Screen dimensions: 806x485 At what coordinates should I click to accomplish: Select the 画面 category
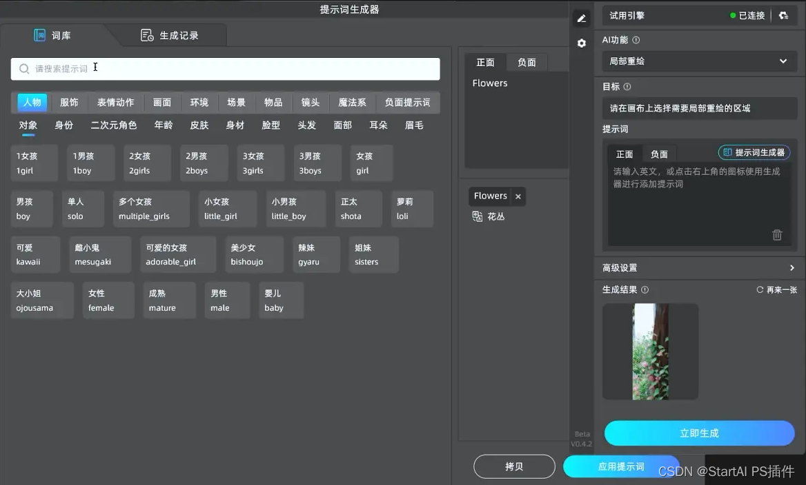click(162, 103)
